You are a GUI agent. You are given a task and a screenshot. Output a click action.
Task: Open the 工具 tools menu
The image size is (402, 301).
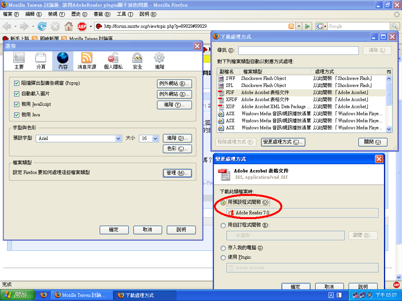(125, 14)
